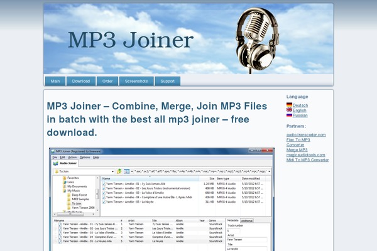
Task: Select the MIDI Samples folder
Action: [80, 199]
